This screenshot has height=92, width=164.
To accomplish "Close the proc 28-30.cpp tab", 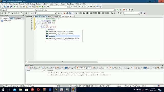I will [x=73, y=16].
